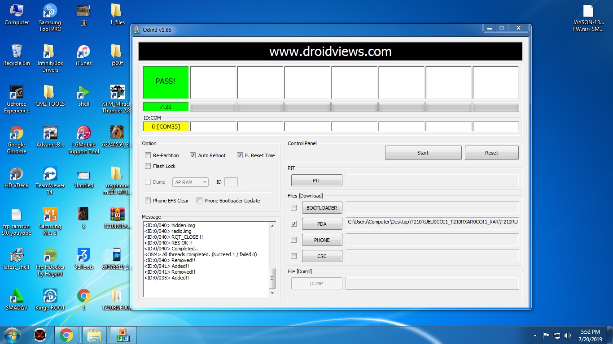Select the Recycle Bin icon
Screen dimensions: 613x344
(17, 55)
